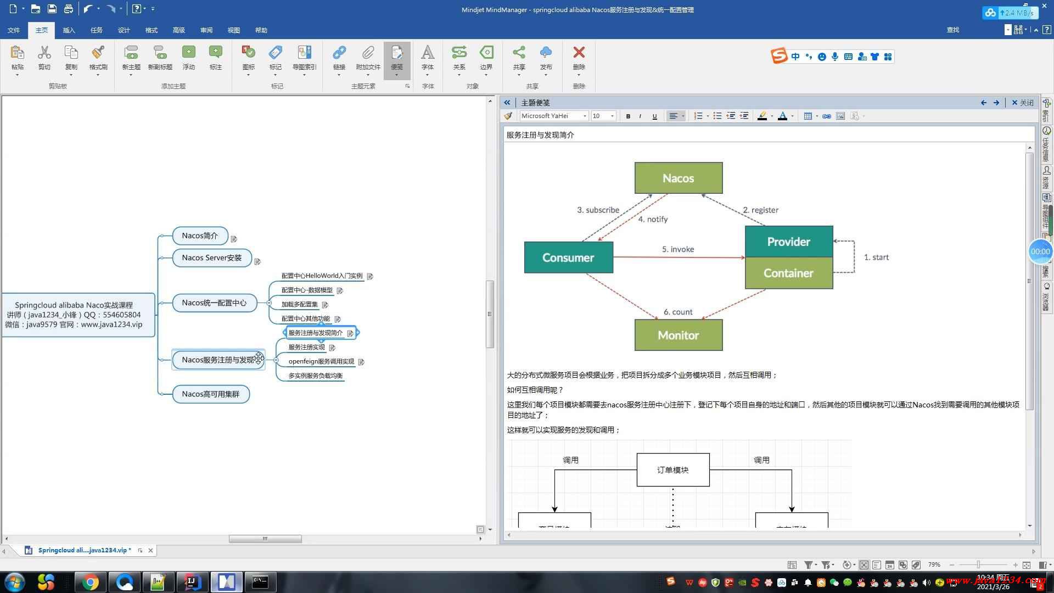The height and width of the screenshot is (593, 1054).
Task: Select the Nacos高可用集群 topic
Action: 211,394
